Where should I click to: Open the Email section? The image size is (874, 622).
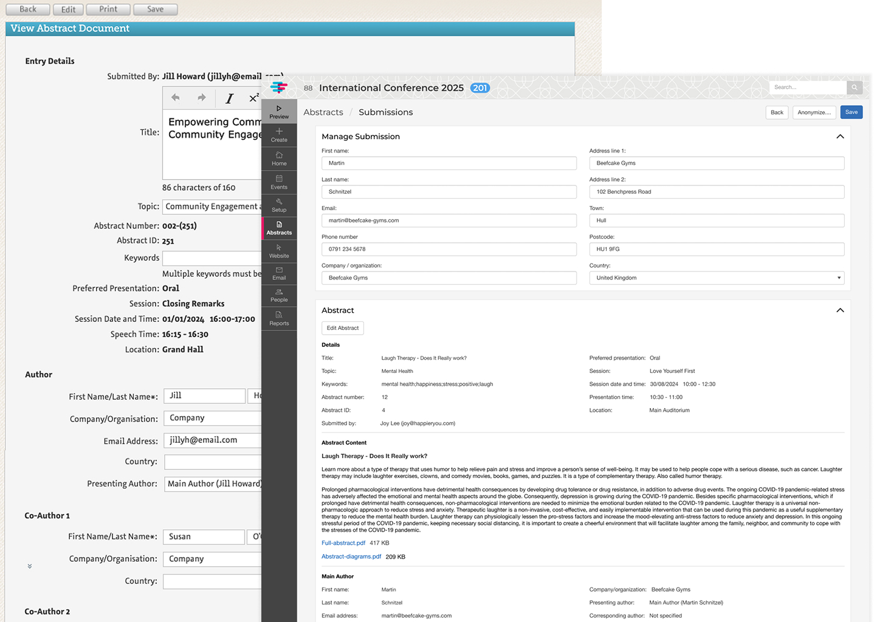[278, 273]
